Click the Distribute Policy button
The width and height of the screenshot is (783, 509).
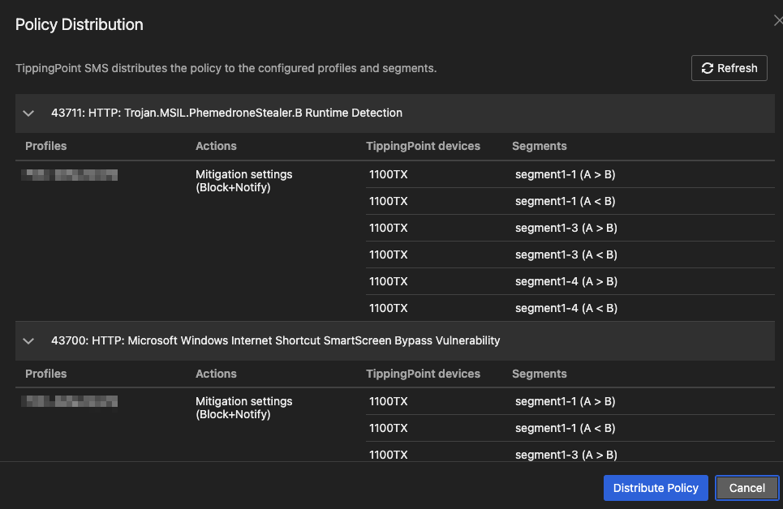coord(655,488)
